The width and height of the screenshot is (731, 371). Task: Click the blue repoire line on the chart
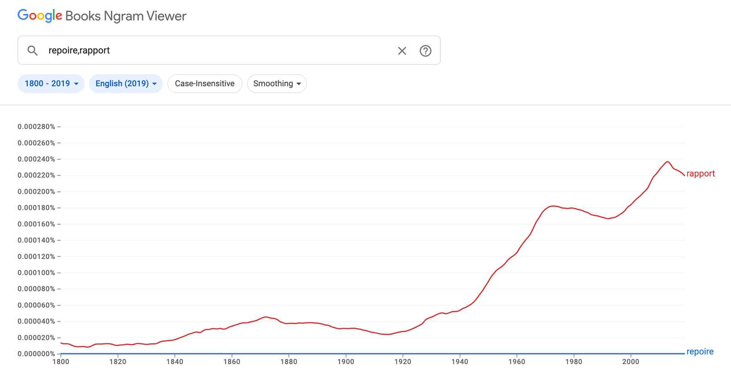[365, 353]
